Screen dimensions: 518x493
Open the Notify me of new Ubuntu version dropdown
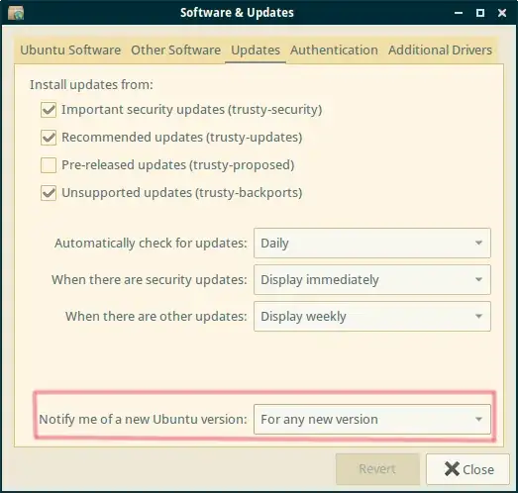[372, 420]
